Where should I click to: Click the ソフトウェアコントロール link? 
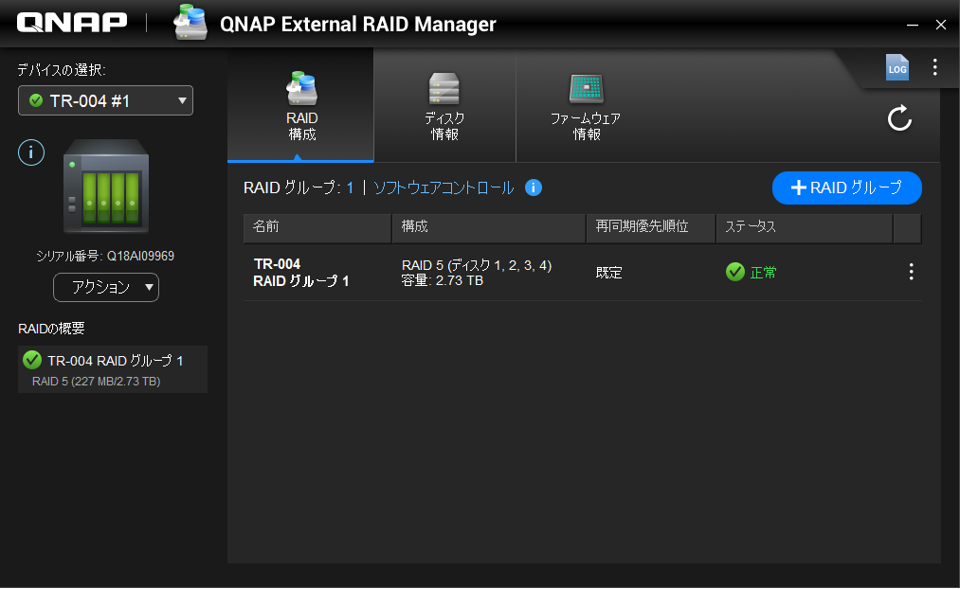[444, 187]
